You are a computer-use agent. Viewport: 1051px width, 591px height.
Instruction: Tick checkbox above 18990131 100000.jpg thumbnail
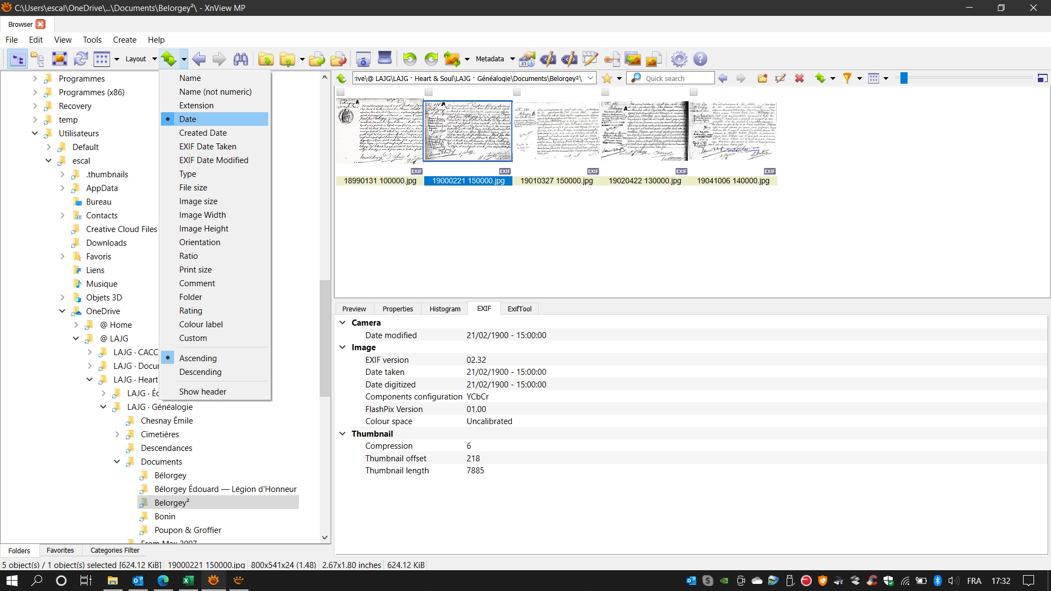[x=340, y=92]
